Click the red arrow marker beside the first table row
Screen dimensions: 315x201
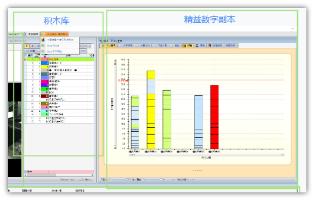coord(25,60)
